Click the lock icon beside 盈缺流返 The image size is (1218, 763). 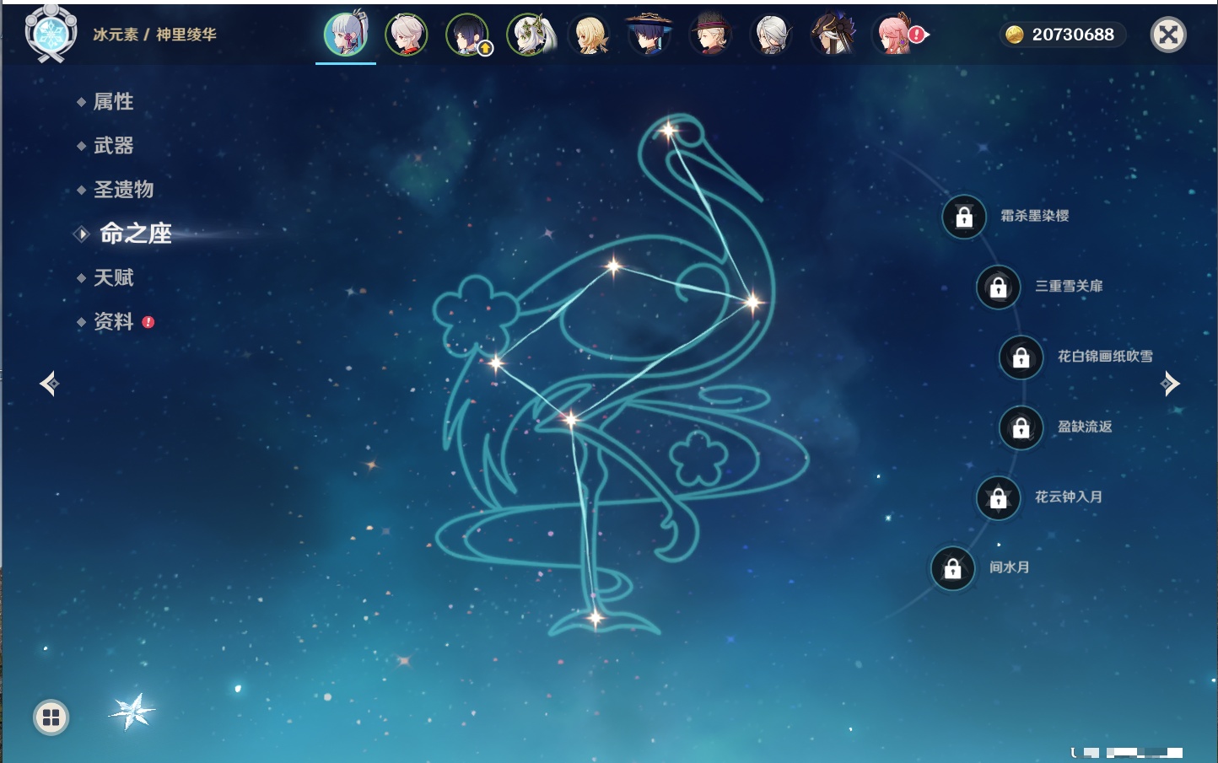point(1021,428)
